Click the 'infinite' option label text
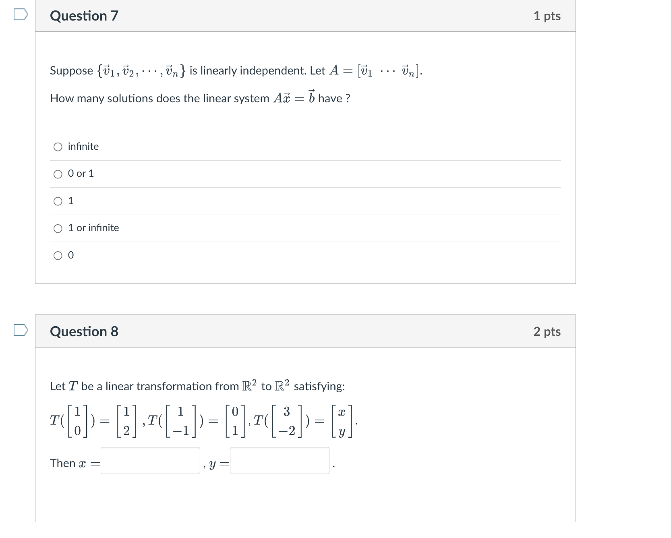 [x=82, y=147]
